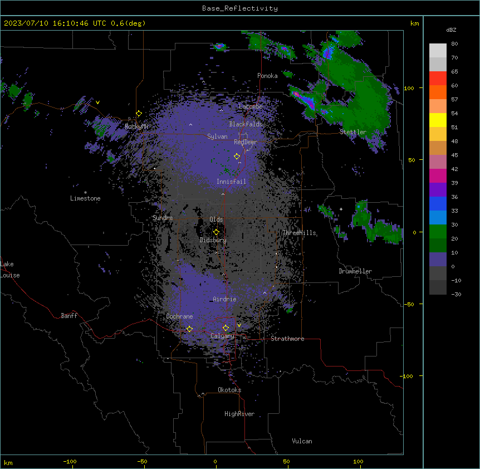Click the Innisfail label
The height and width of the screenshot is (469, 480).
pyautogui.click(x=231, y=182)
